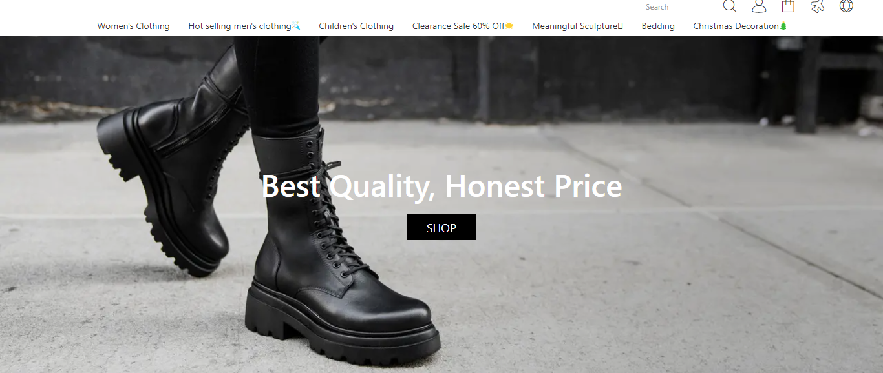Screen dimensions: 883x373
Task: Click the Best Quality, Honest Price headline
Action: coord(441,186)
